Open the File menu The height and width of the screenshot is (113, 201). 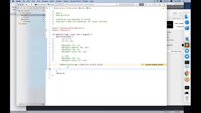(24, 1)
